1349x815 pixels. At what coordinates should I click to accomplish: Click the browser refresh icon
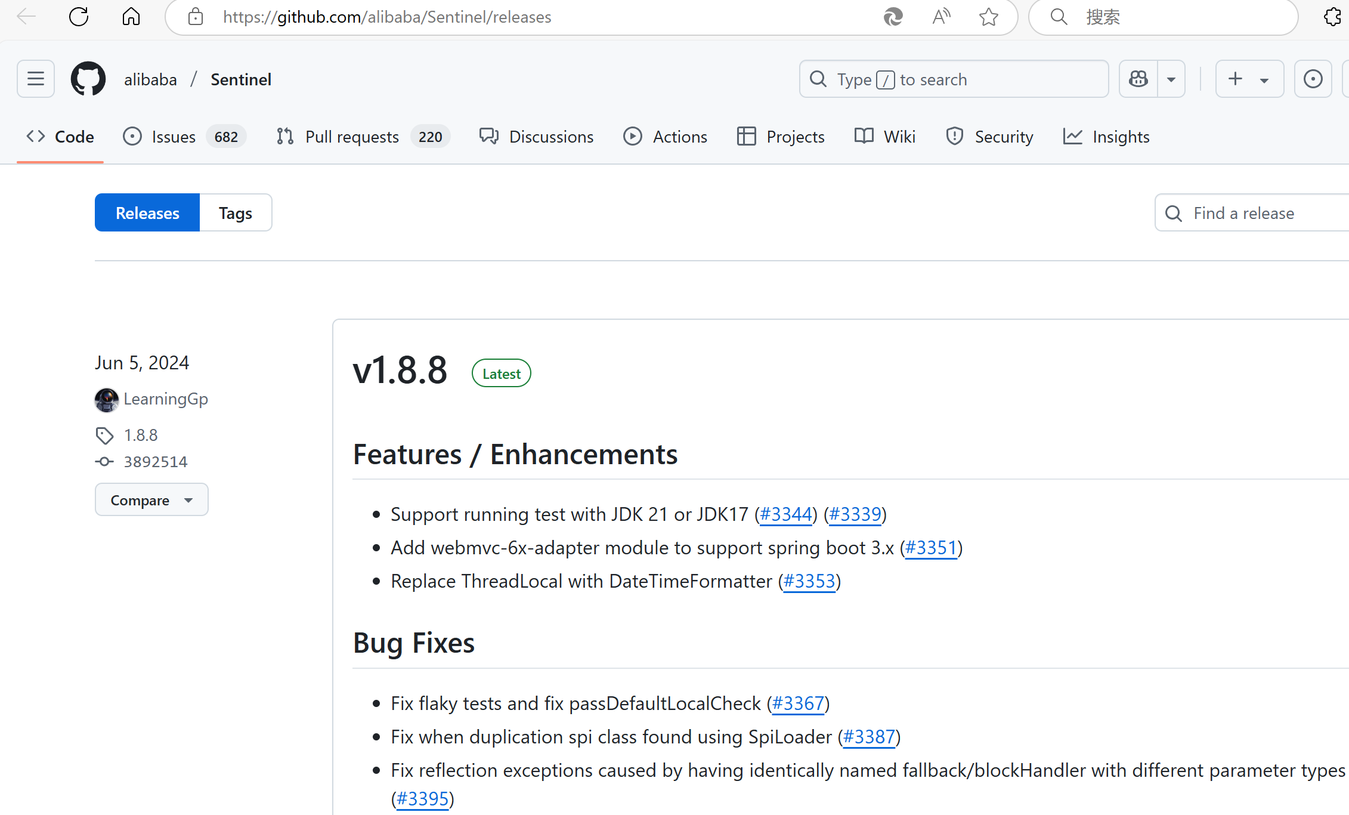click(x=79, y=17)
